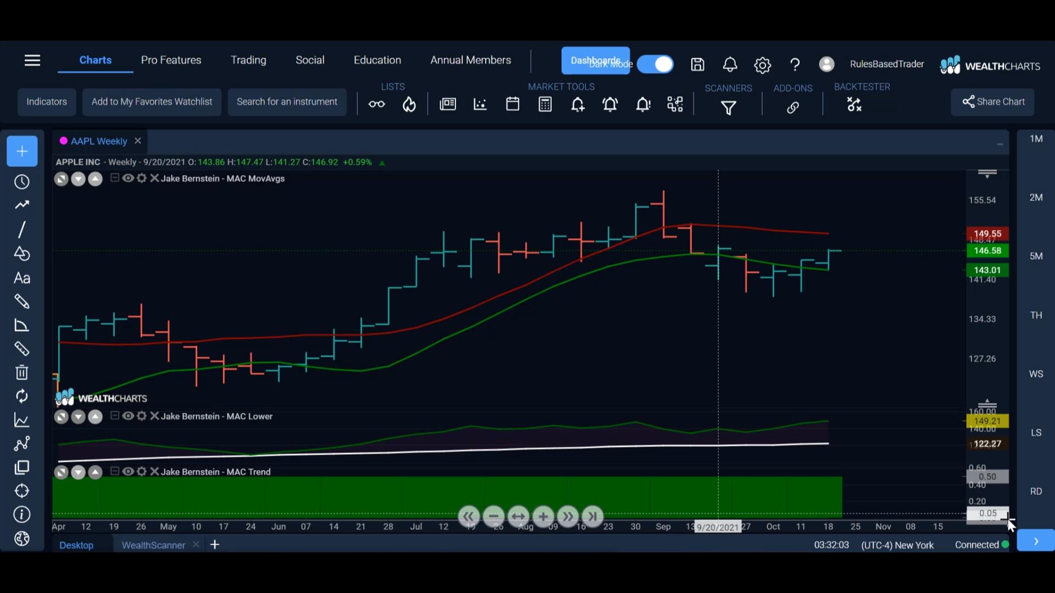Screen dimensions: 1055x593
Task: Open the Pro Features menu
Action: (x=171, y=60)
